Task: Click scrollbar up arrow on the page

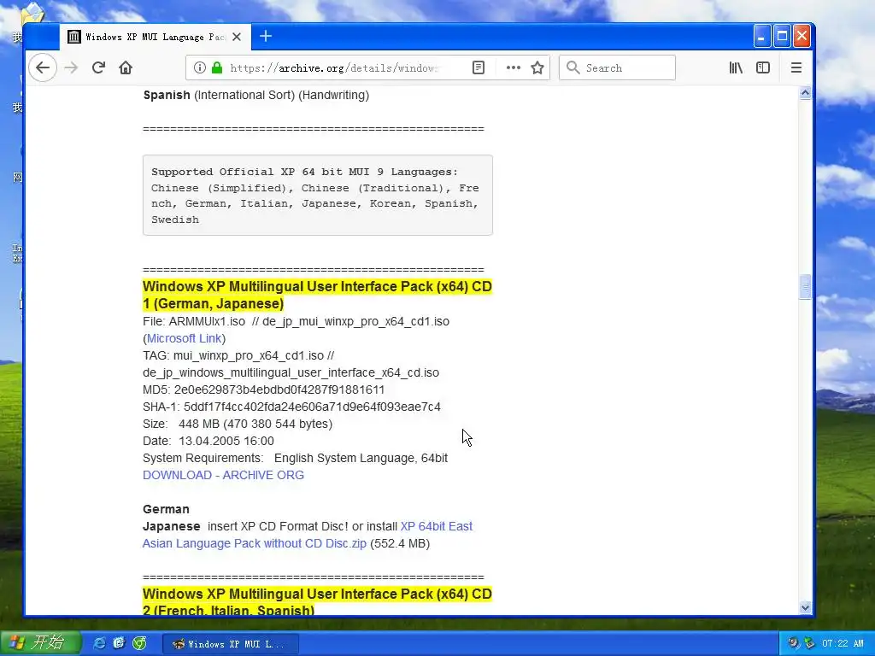Action: 805,93
